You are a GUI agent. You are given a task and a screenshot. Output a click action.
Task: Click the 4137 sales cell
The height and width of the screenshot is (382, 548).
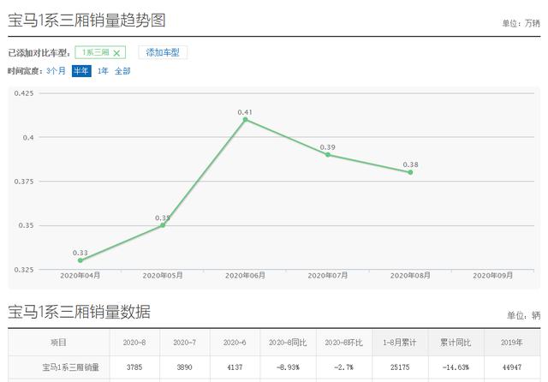pyautogui.click(x=235, y=367)
